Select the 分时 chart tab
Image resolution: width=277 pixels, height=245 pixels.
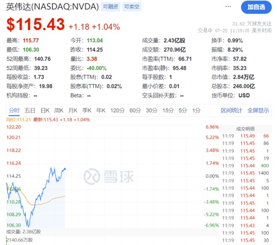click(x=14, y=110)
